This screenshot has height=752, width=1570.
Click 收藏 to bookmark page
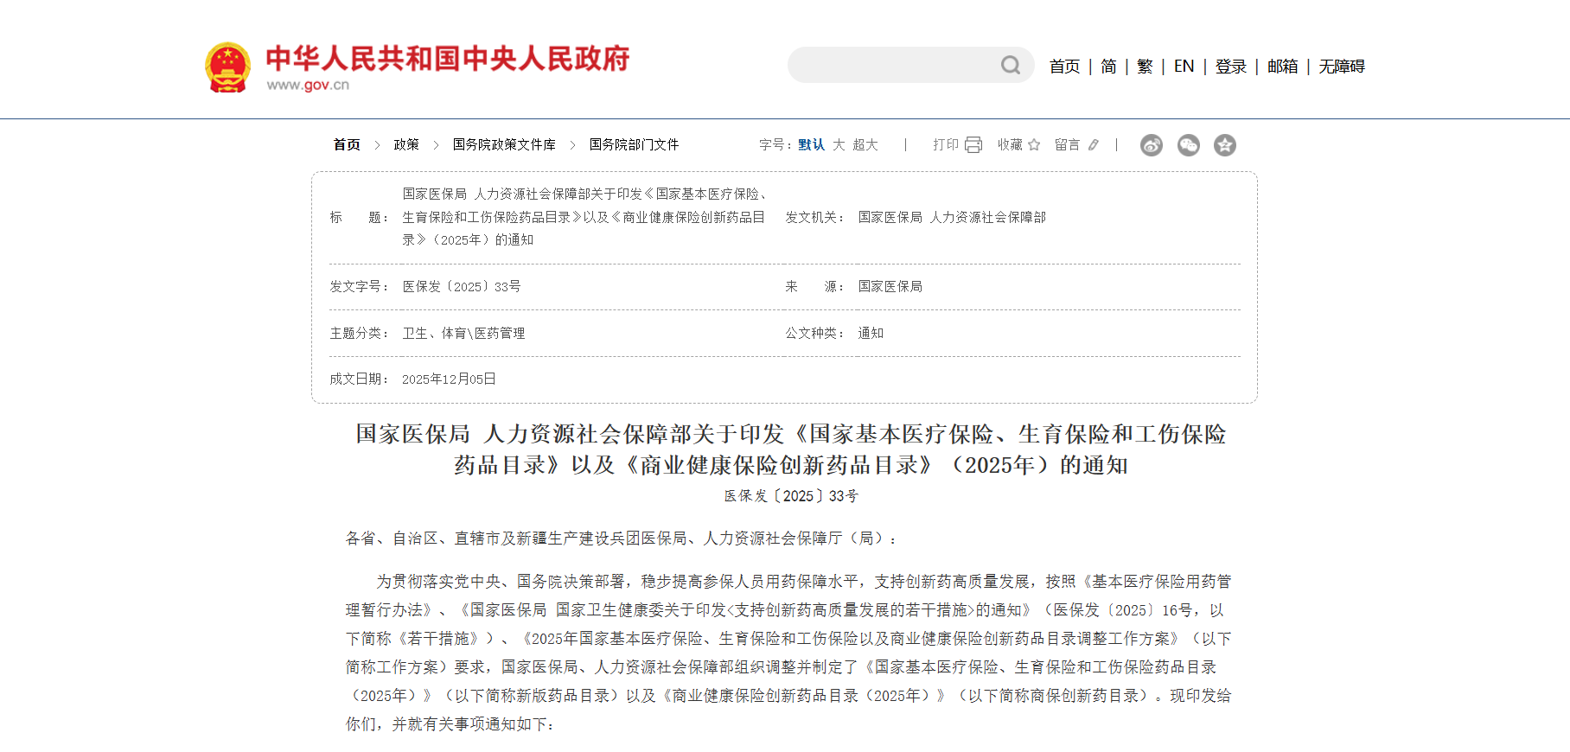pos(1010,144)
